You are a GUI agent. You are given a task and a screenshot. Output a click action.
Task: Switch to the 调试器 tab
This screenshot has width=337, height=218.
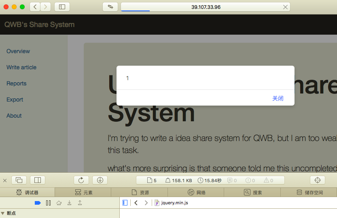coord(27,192)
